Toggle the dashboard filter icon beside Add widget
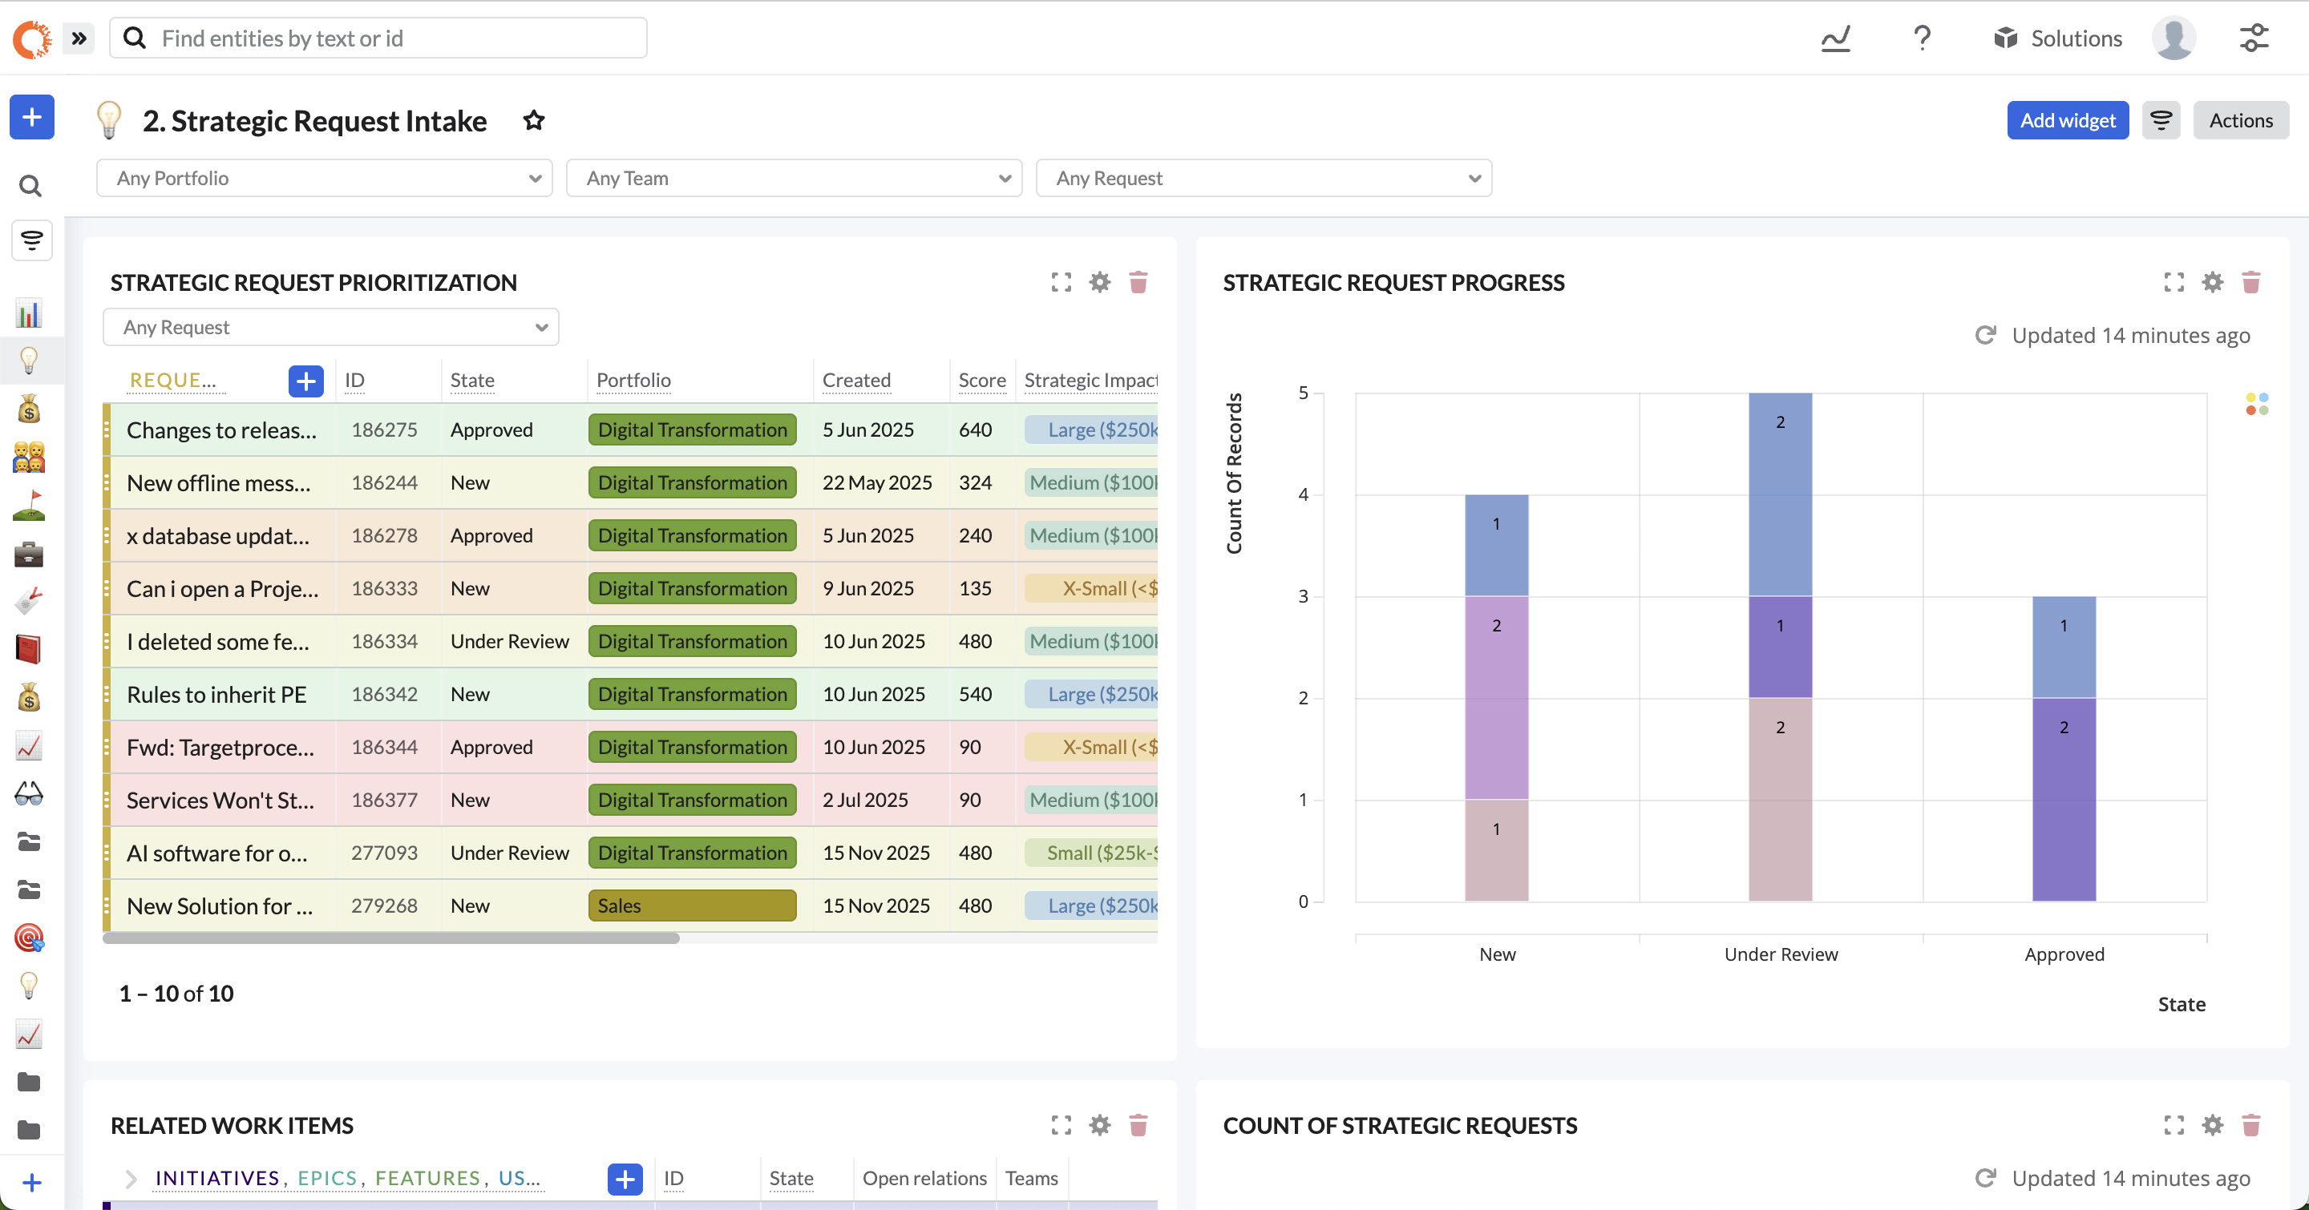Image resolution: width=2309 pixels, height=1210 pixels. click(x=2161, y=120)
